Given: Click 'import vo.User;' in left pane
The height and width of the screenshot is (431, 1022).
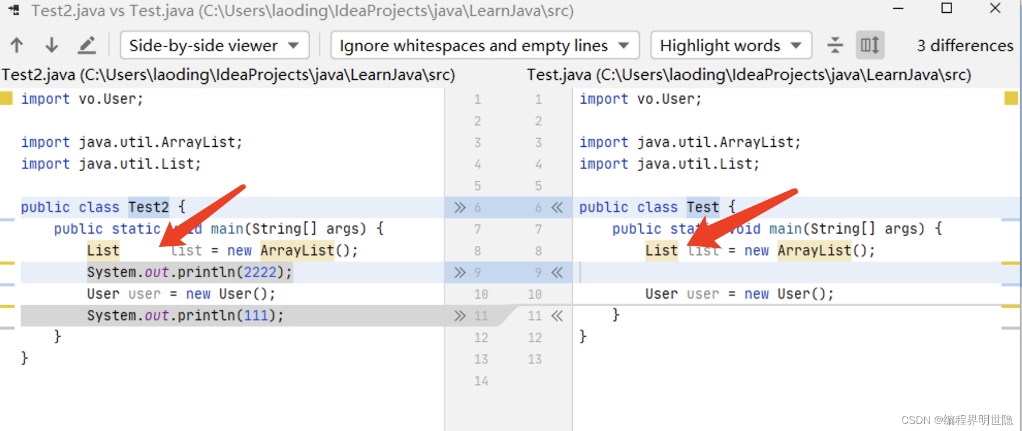Looking at the screenshot, I should pos(82,99).
